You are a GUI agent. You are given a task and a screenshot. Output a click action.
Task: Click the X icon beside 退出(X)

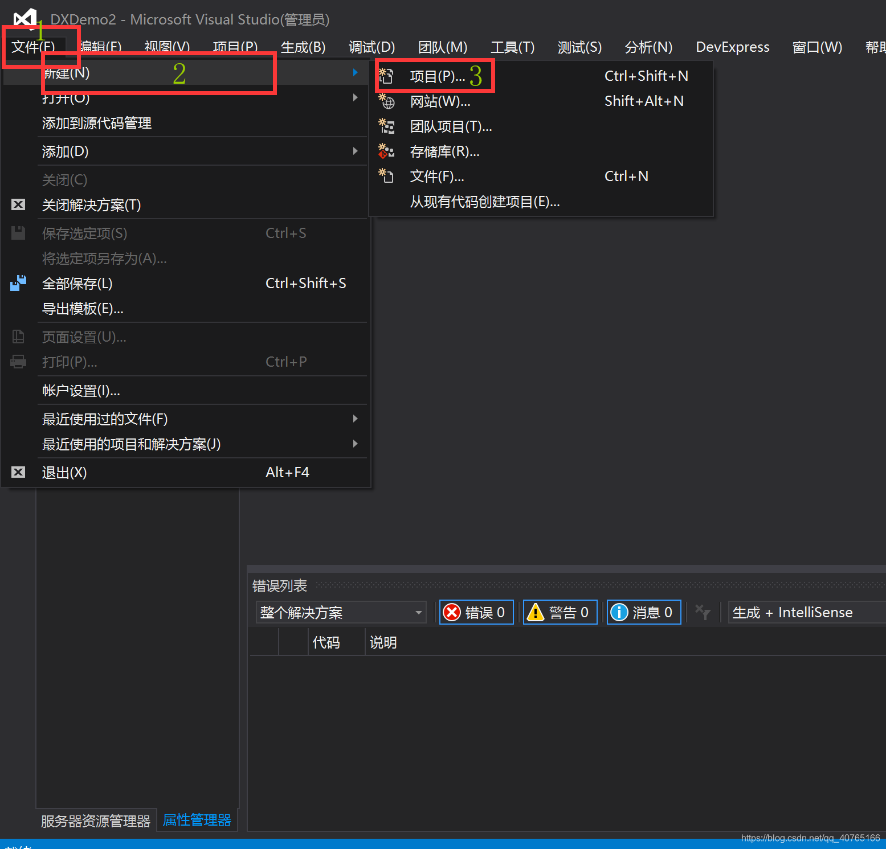(x=18, y=472)
